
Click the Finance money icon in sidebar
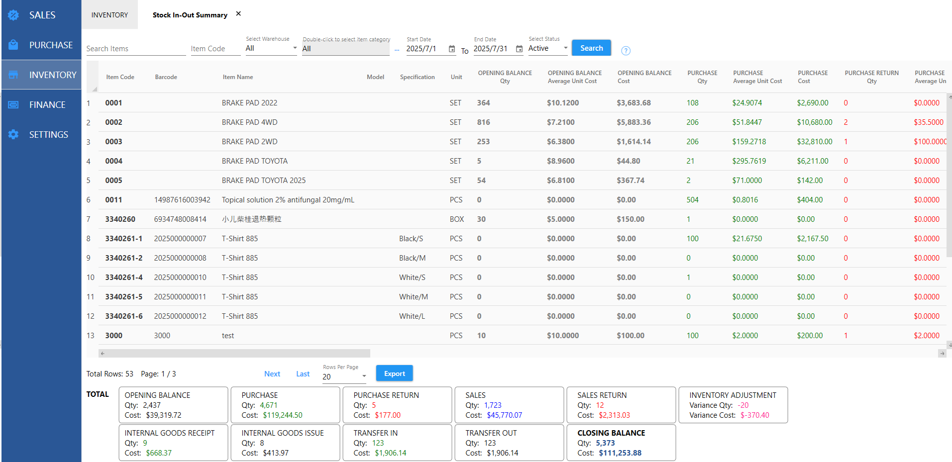13,104
